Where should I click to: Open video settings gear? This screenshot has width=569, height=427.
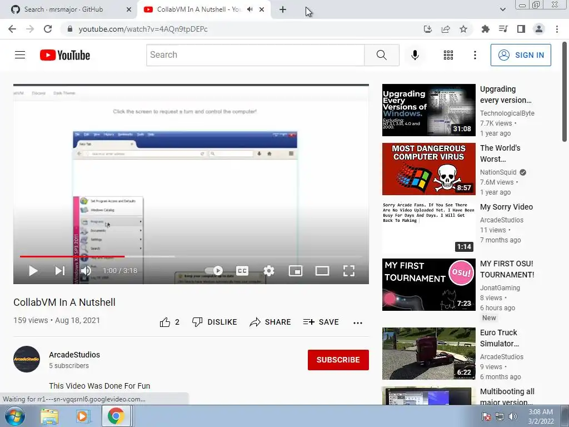point(269,271)
